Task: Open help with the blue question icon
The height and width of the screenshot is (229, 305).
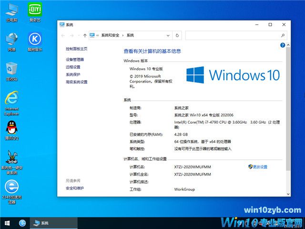Action: tap(283, 45)
